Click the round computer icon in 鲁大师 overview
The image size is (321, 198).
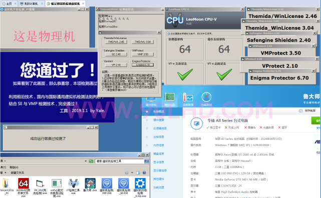pos(196,123)
